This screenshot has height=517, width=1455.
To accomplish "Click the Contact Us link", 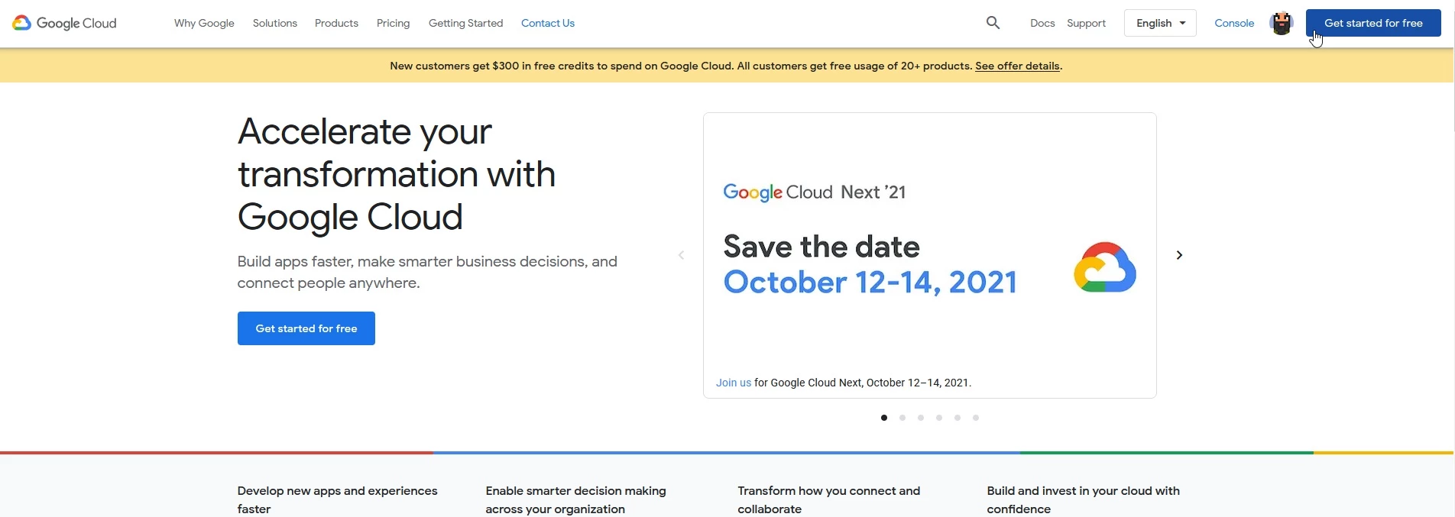I will click(x=548, y=23).
